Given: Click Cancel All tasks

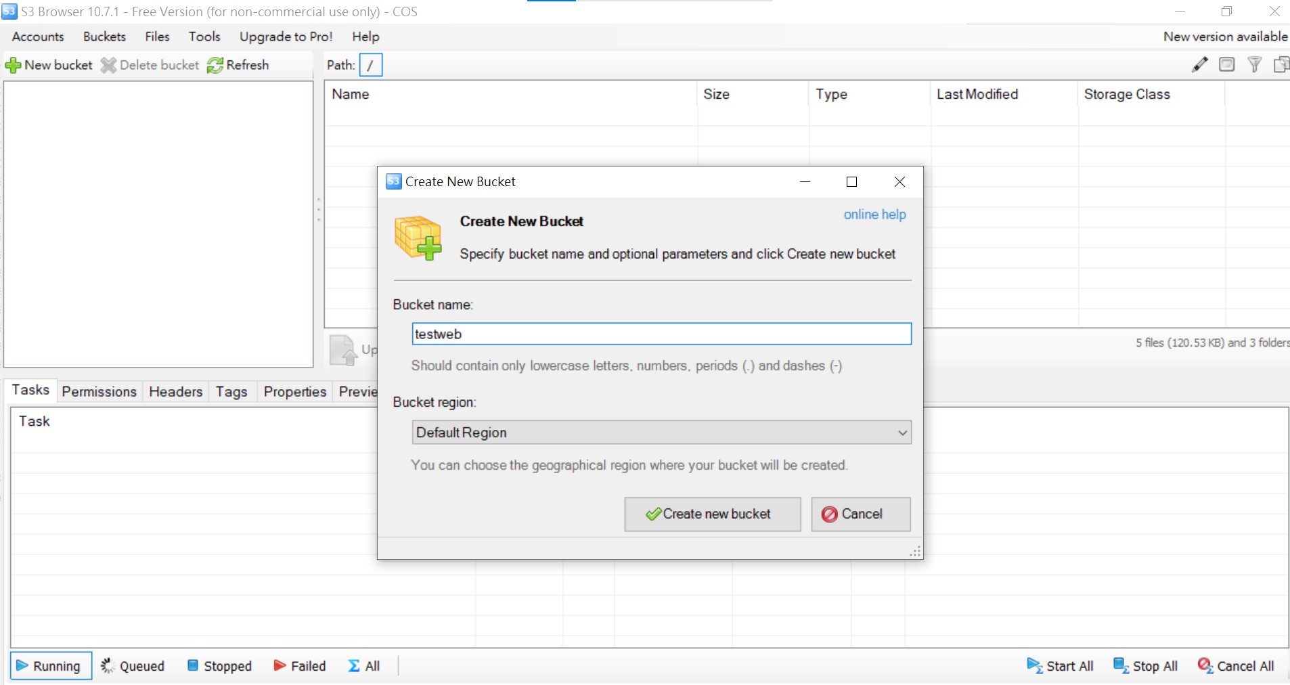Looking at the screenshot, I should (x=1236, y=666).
